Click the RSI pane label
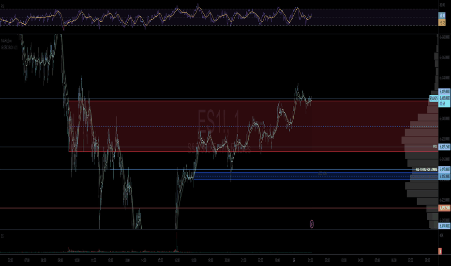The width and height of the screenshot is (451, 266). point(2,6)
